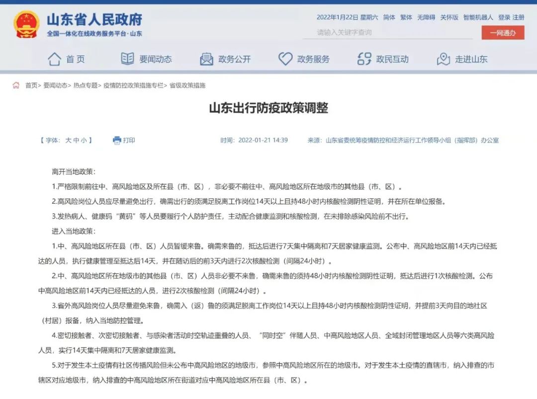Click the line starting 2.高风险岗位人员应尽量避免出行
537x399 pixels.
coord(249,202)
